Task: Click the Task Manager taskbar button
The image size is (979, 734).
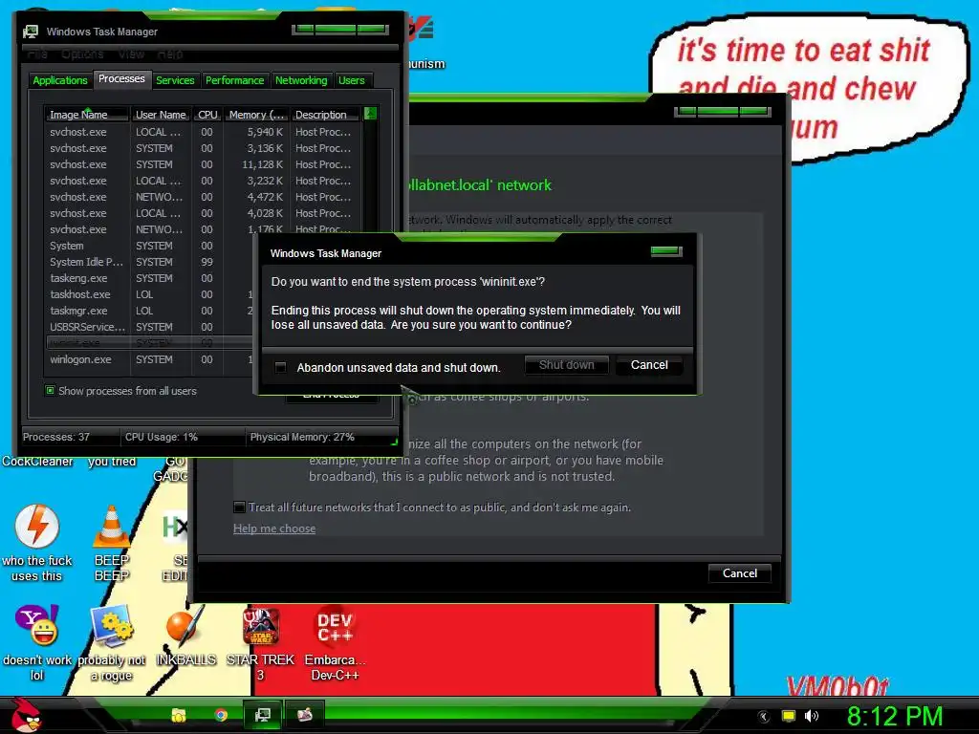Action: [x=263, y=715]
